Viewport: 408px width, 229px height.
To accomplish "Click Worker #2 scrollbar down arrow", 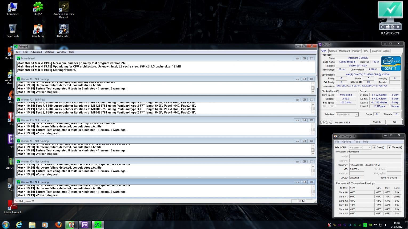I will pos(313,112).
